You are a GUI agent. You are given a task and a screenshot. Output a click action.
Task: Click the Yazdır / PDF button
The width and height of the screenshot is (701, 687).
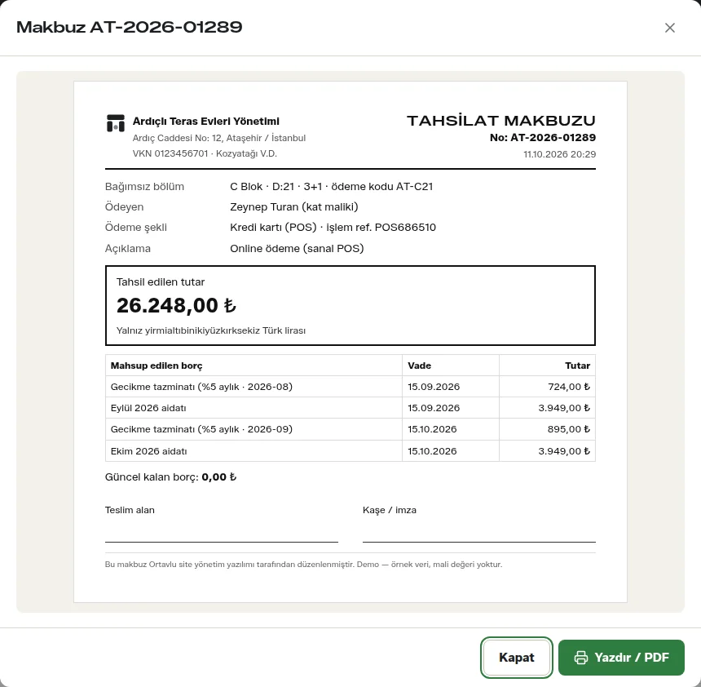point(621,657)
